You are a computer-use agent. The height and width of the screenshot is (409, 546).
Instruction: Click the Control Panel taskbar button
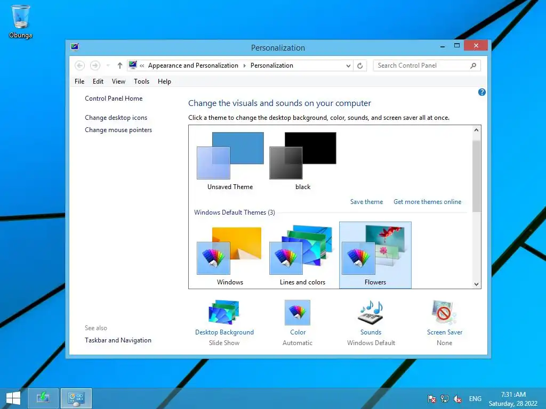tap(76, 398)
